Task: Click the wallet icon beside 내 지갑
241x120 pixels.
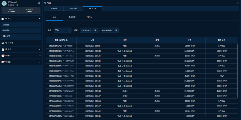Action: (x=3, y=18)
